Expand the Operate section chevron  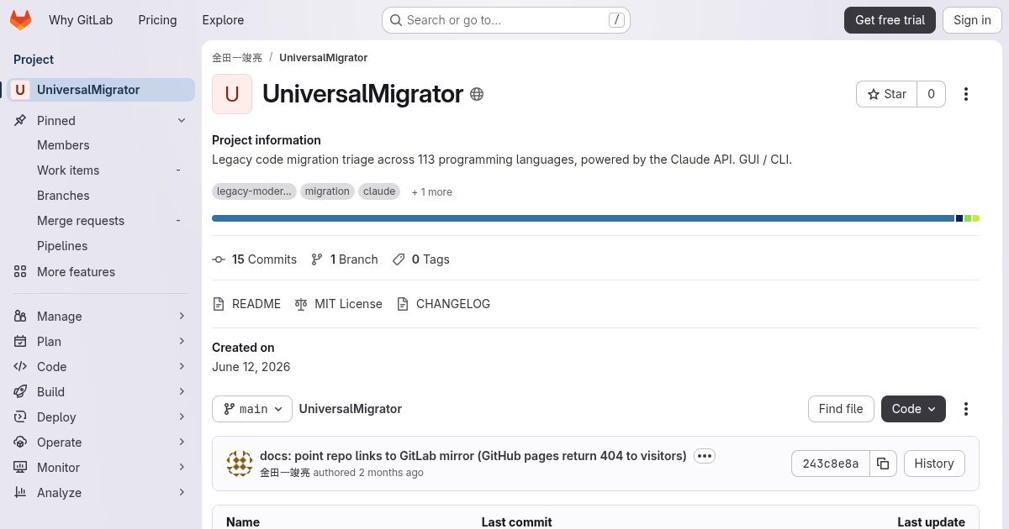point(182,443)
